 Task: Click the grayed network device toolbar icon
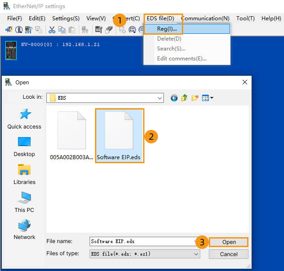click(85, 30)
